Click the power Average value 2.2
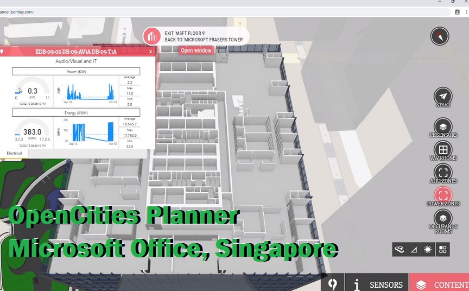This screenshot has height=291, width=469. coord(130,83)
